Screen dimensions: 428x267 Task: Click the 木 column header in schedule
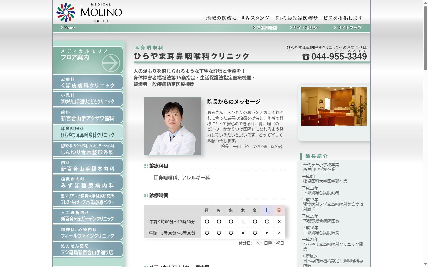[x=243, y=210]
